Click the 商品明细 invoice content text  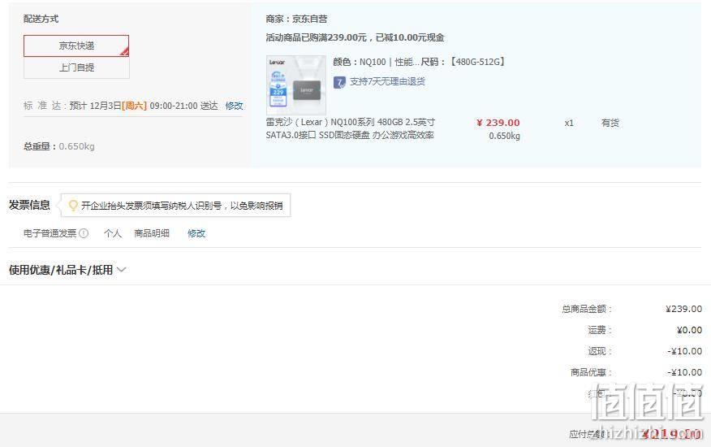[x=152, y=233]
